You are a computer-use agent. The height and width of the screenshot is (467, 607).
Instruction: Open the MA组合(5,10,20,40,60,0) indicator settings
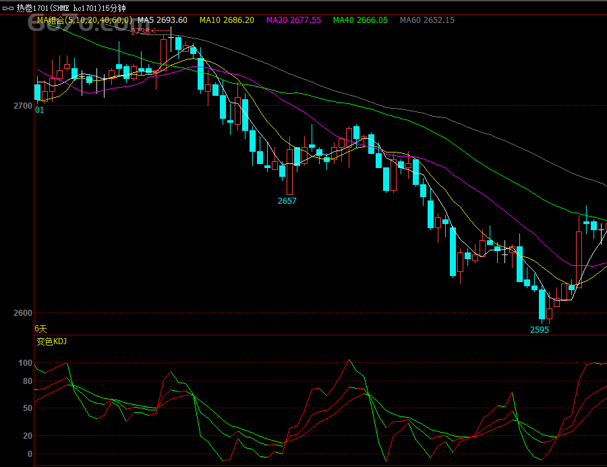[84, 20]
